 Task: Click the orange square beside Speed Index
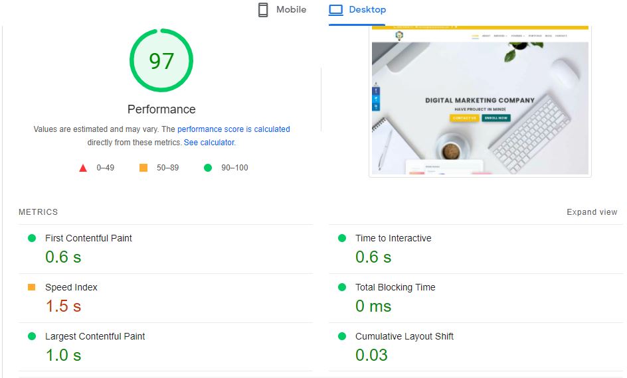click(x=32, y=287)
